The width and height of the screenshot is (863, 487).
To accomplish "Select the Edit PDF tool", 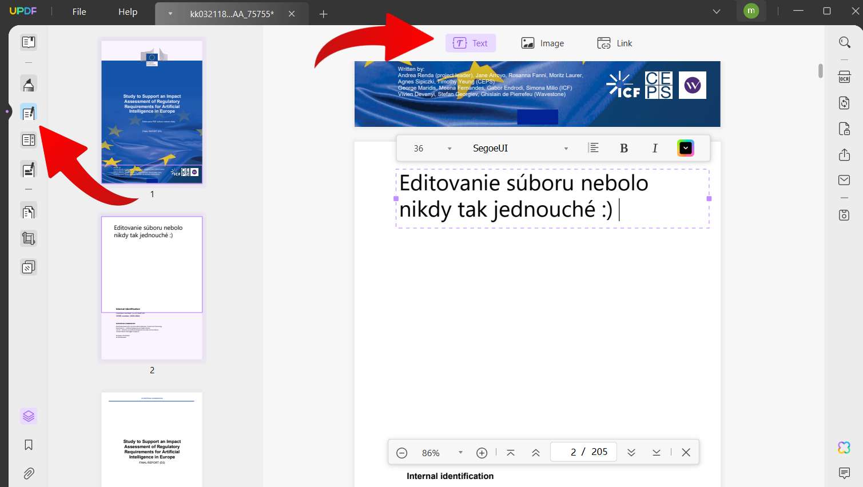I will pos(29,113).
